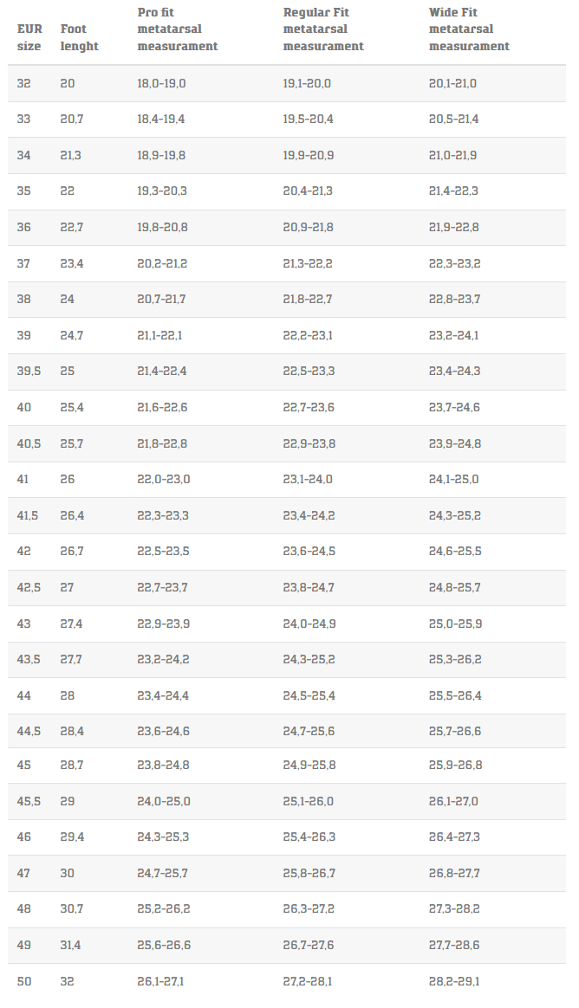Viewport: 579px width, 1008px height.
Task: Click Regular Fit value 23,6-24,5
Action: click(309, 552)
